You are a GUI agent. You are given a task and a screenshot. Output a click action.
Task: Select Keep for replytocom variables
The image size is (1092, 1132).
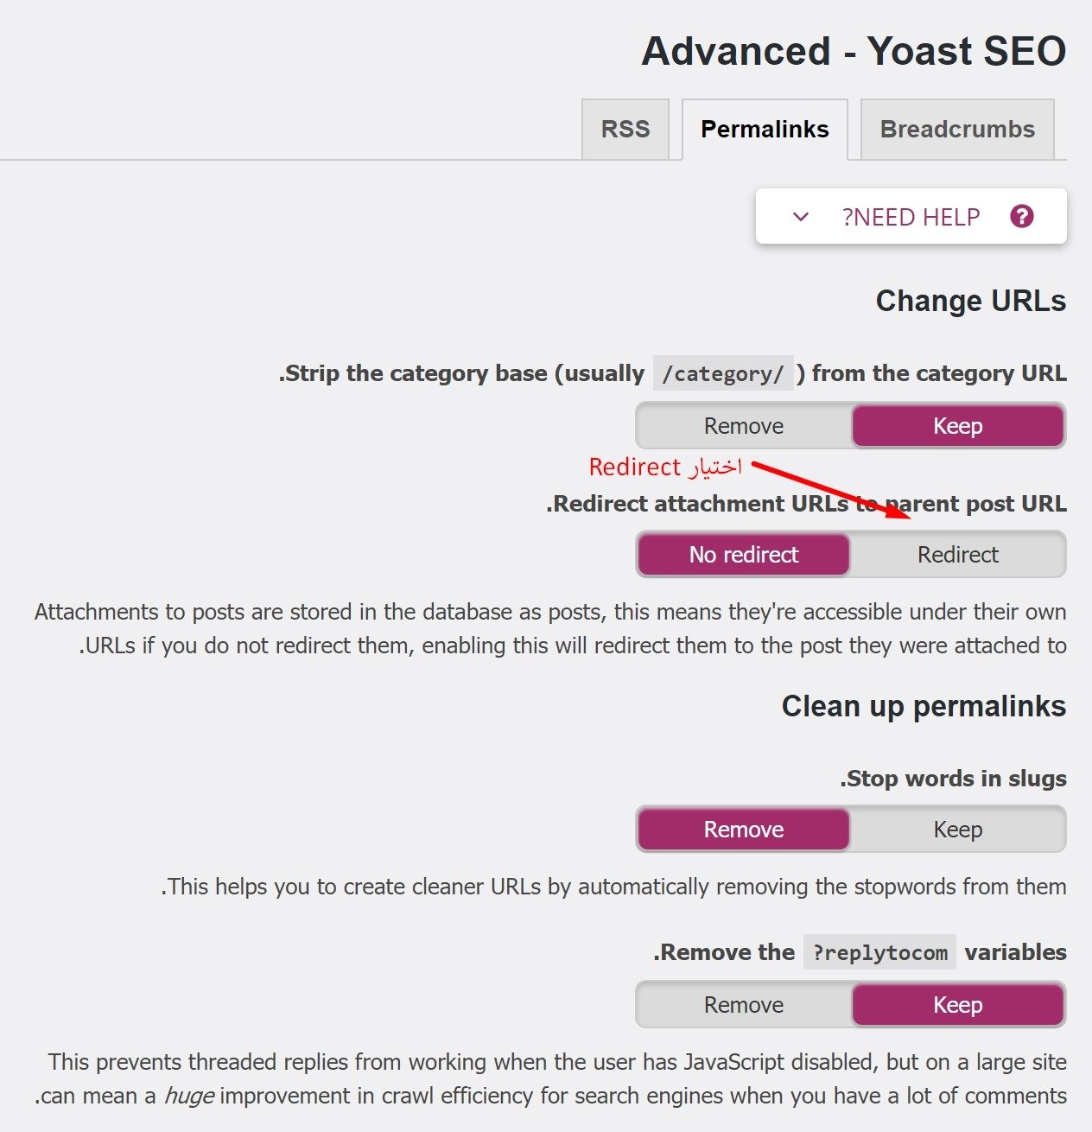click(x=957, y=1004)
